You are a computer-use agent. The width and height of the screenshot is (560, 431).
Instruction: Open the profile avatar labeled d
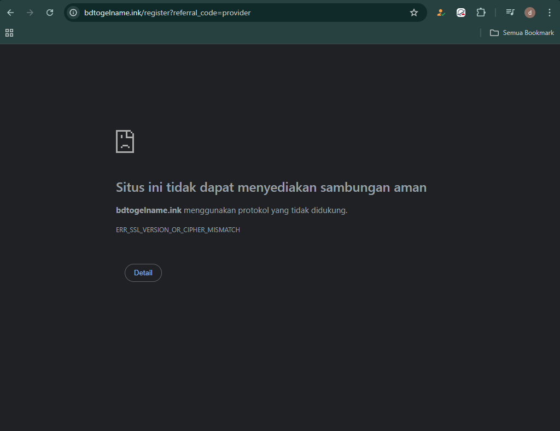click(x=529, y=13)
